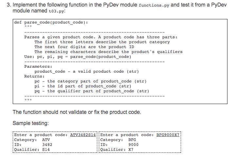Click the t03.py module name
The image size is (234, 158).
coord(57,11)
